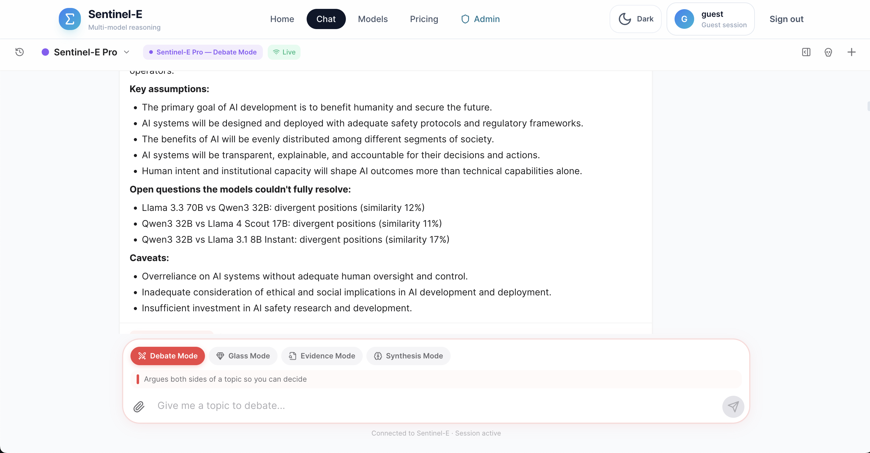Viewport: 870px width, 453px height.
Task: Enable Glass Mode
Action: click(243, 356)
